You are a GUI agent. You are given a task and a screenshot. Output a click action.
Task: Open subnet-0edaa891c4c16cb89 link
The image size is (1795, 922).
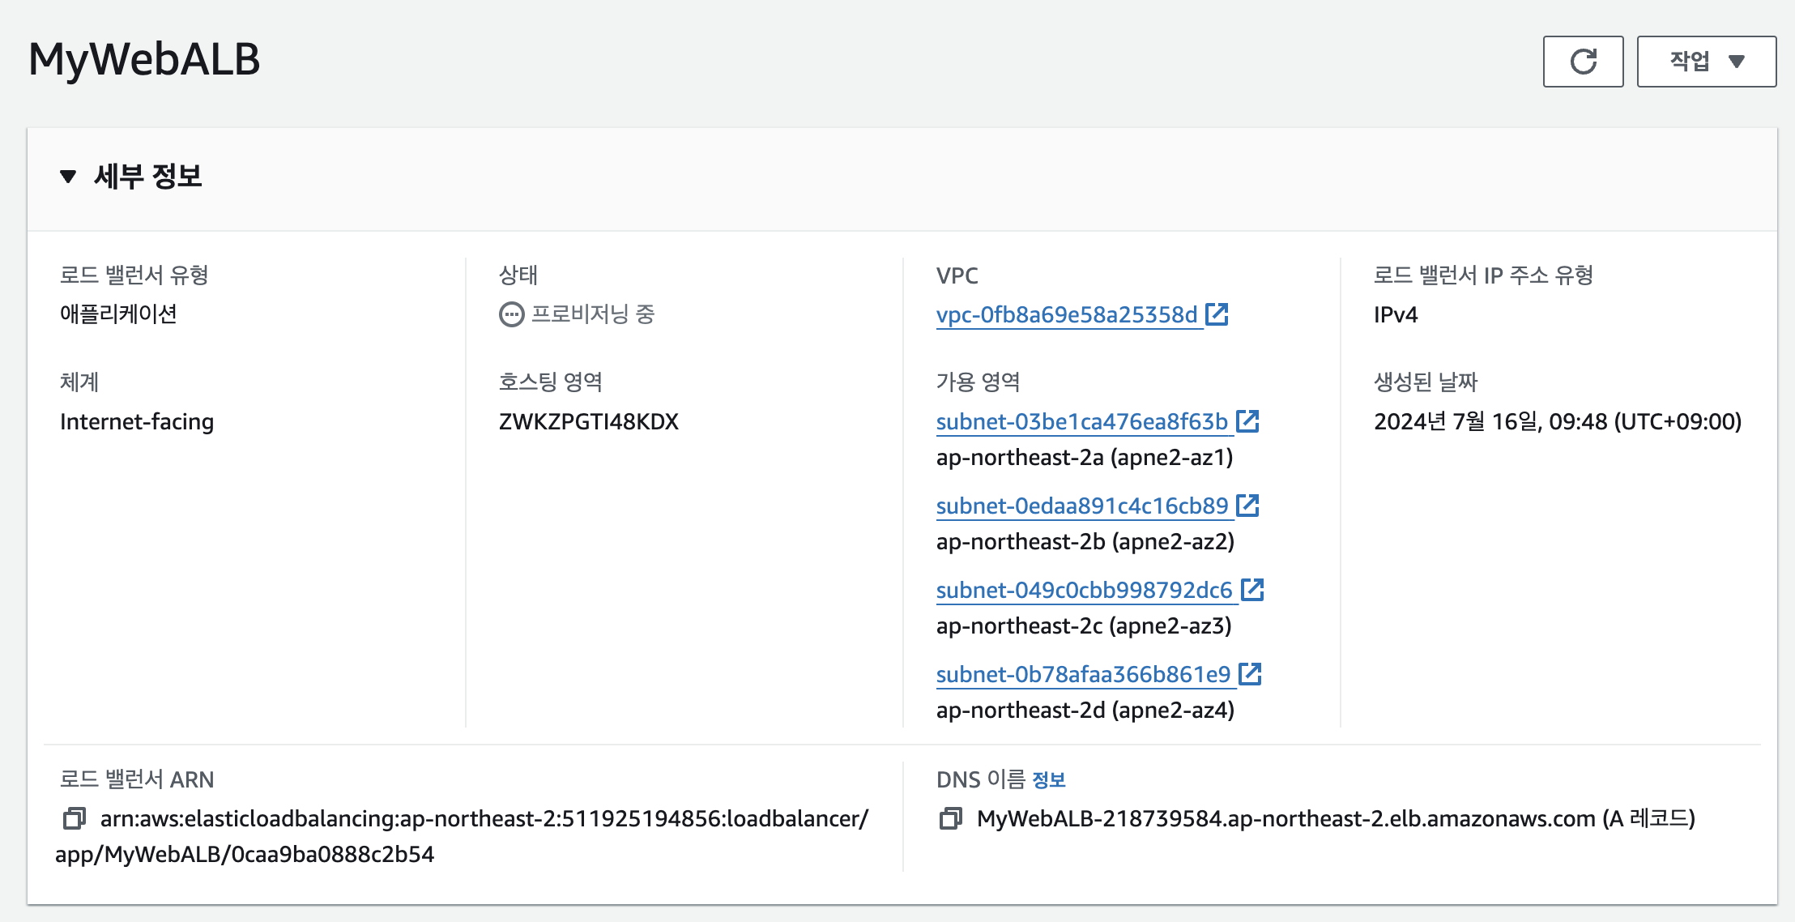[1081, 506]
